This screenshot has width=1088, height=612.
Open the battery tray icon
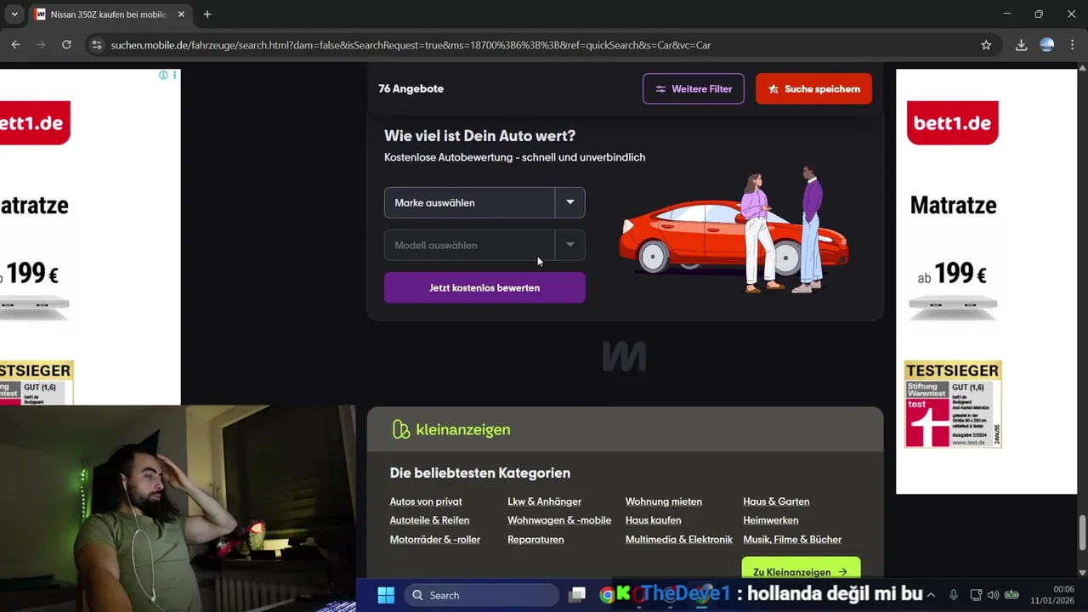click(x=1011, y=595)
